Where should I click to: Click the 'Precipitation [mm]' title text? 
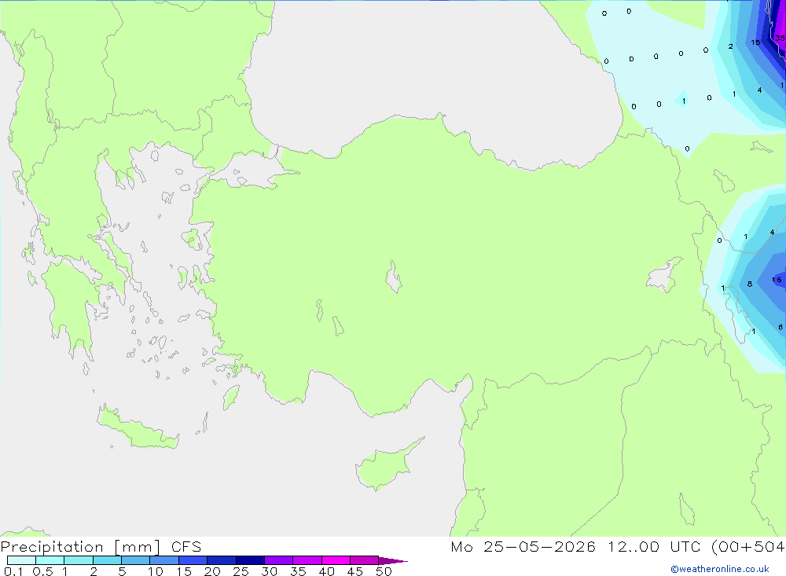80,547
